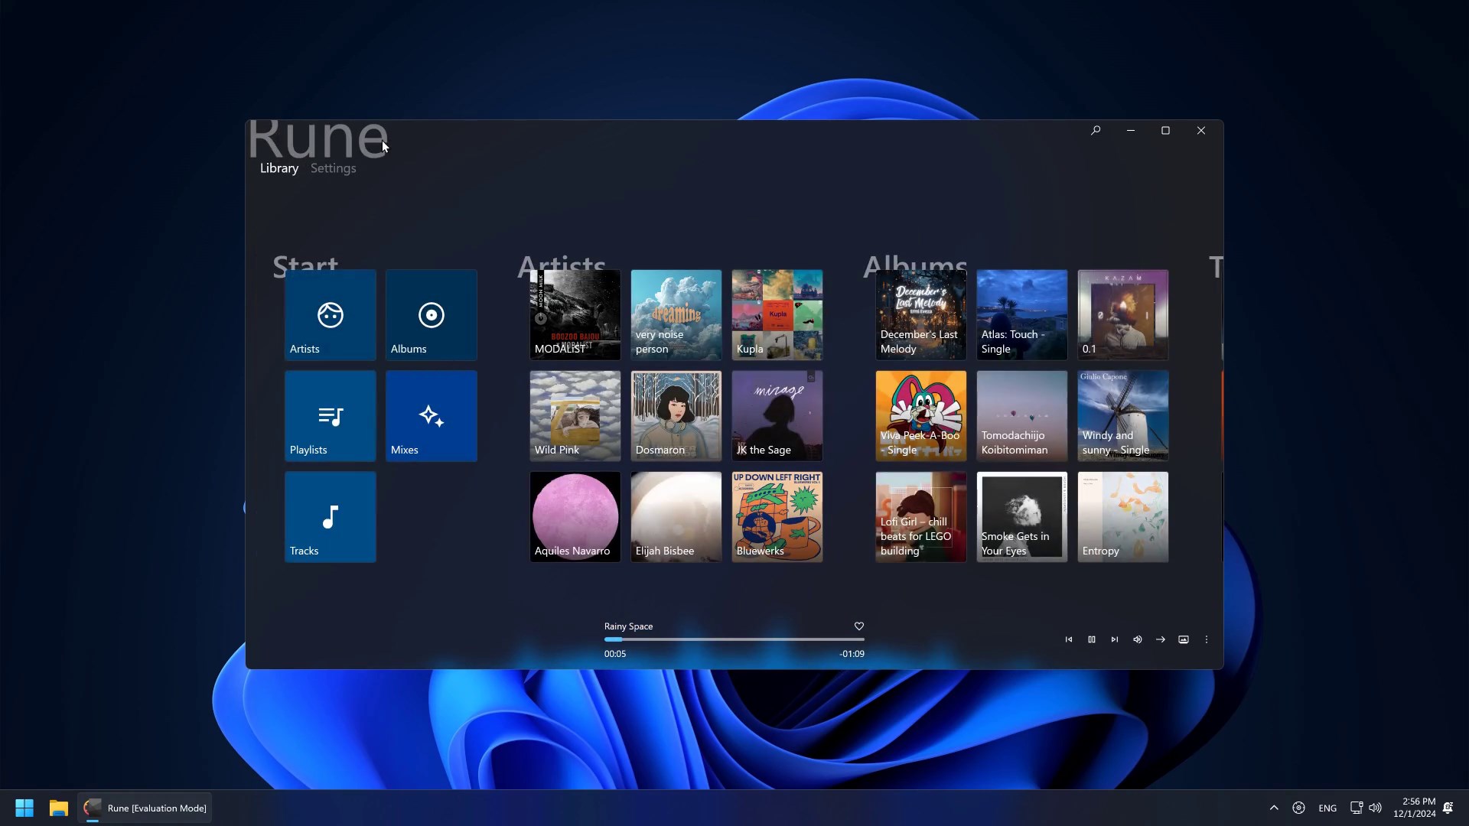Screen dimensions: 1469x826
Task: Open the Artists tile in Start
Action: point(330,314)
